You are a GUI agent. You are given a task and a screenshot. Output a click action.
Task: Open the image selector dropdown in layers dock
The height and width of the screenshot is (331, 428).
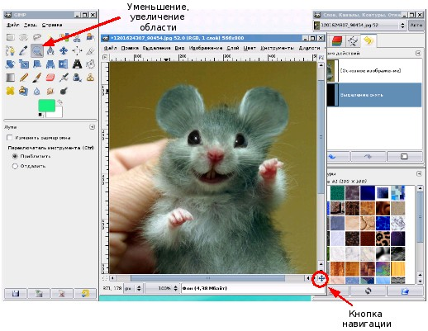click(x=359, y=26)
